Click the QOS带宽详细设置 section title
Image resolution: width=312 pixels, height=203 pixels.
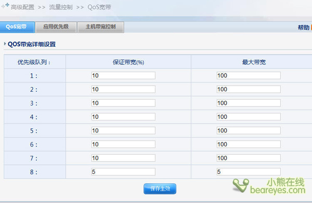[x=32, y=44]
